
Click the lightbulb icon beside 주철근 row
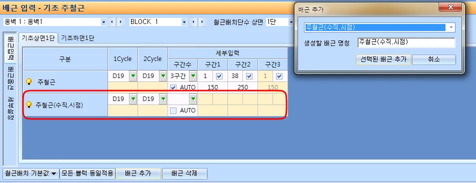coord(29,81)
